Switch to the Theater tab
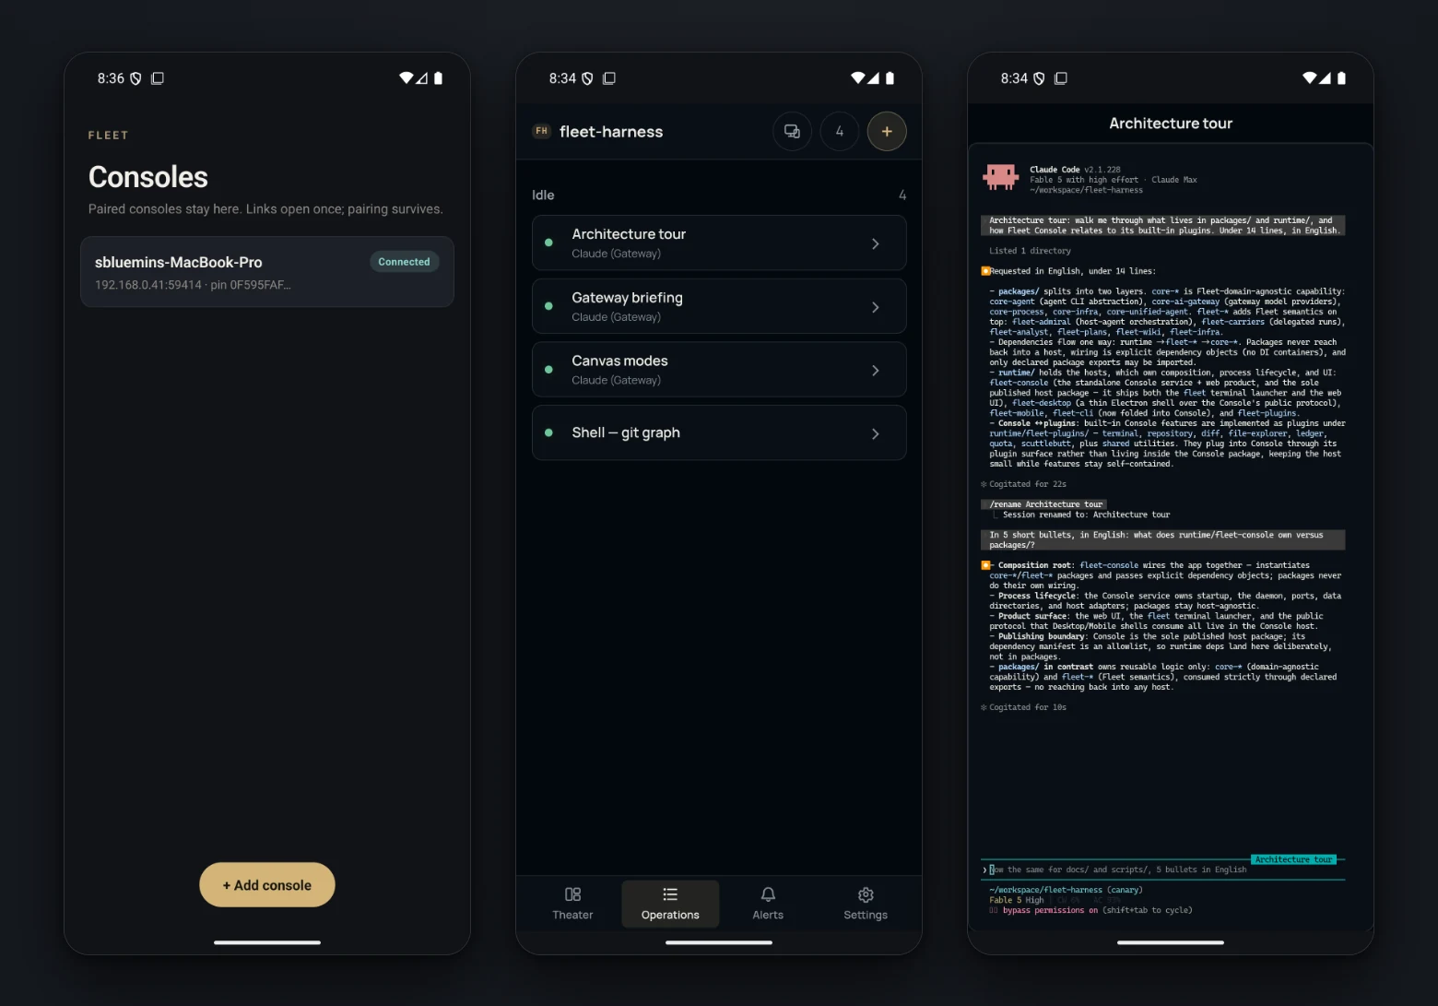Screen dimensions: 1438x1006 click(x=572, y=904)
